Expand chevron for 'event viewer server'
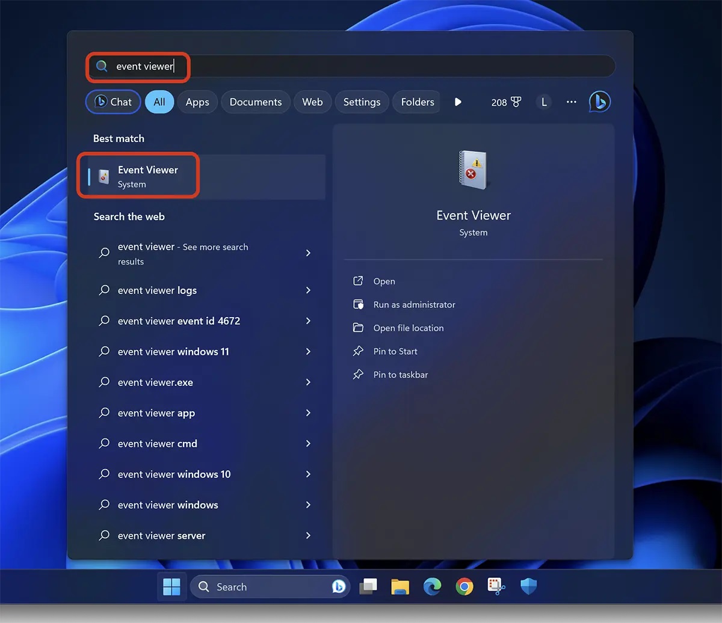Viewport: 722px width, 623px height. click(x=308, y=536)
